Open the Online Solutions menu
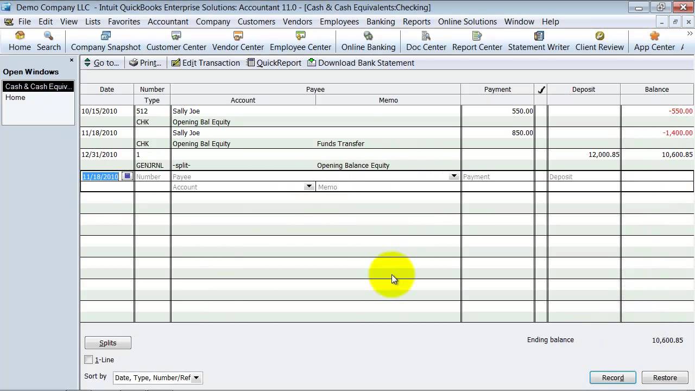 pyautogui.click(x=467, y=22)
